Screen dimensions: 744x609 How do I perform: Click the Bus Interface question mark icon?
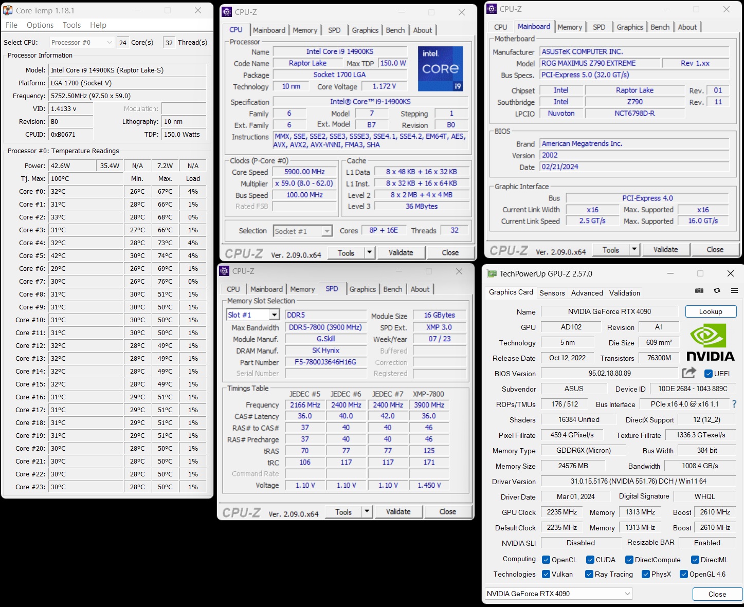(x=734, y=404)
